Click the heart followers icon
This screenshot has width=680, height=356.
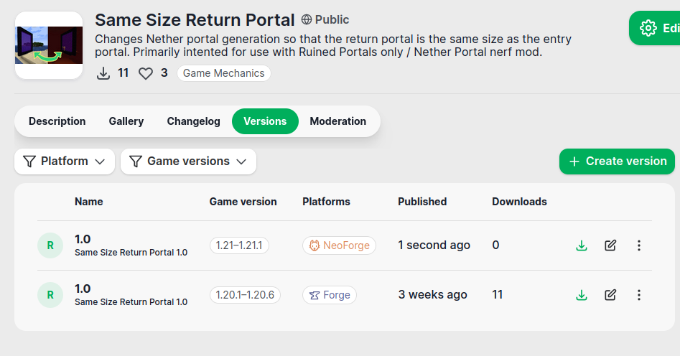[146, 73]
